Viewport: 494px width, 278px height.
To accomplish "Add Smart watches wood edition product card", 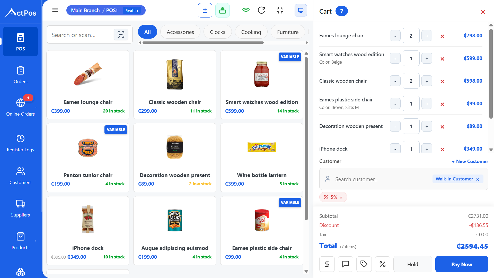I will tap(262, 85).
